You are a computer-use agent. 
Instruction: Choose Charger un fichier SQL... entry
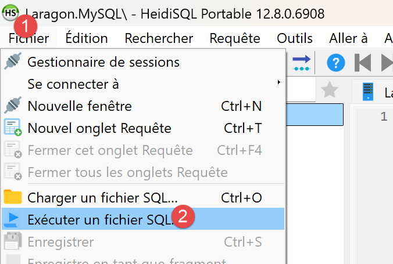[143, 197]
